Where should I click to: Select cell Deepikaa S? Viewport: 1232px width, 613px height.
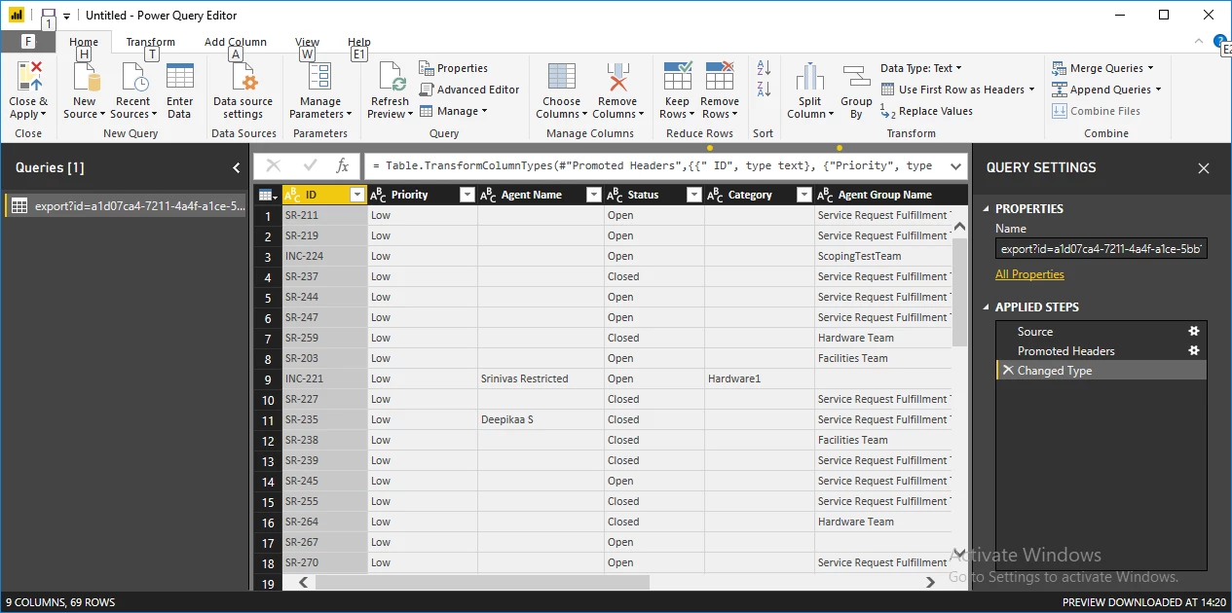click(541, 419)
